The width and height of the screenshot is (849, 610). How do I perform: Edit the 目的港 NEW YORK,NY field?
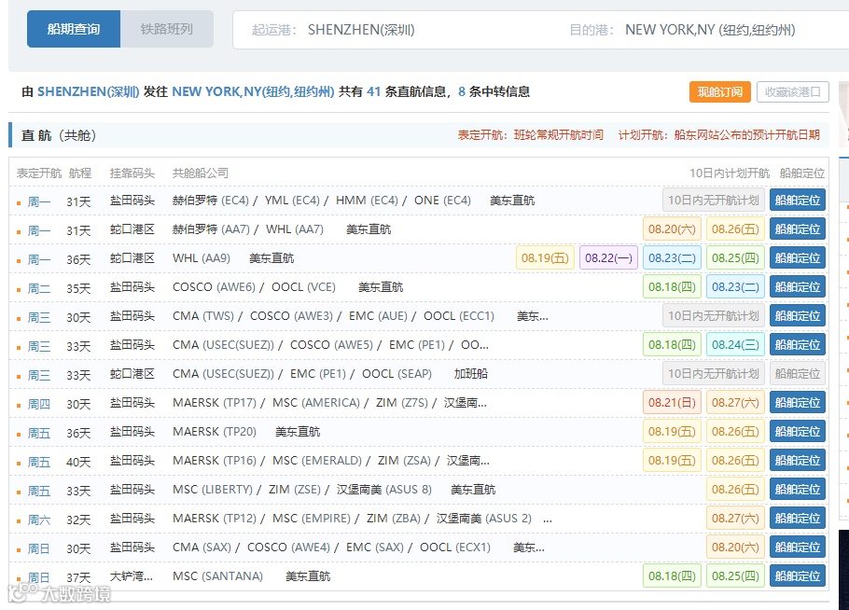click(x=710, y=30)
